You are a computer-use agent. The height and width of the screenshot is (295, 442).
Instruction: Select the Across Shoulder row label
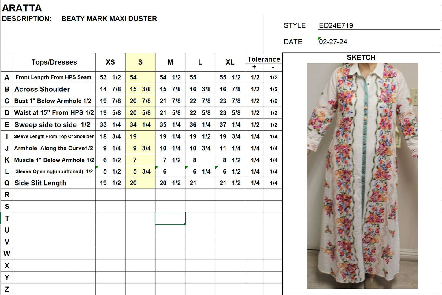pos(42,89)
